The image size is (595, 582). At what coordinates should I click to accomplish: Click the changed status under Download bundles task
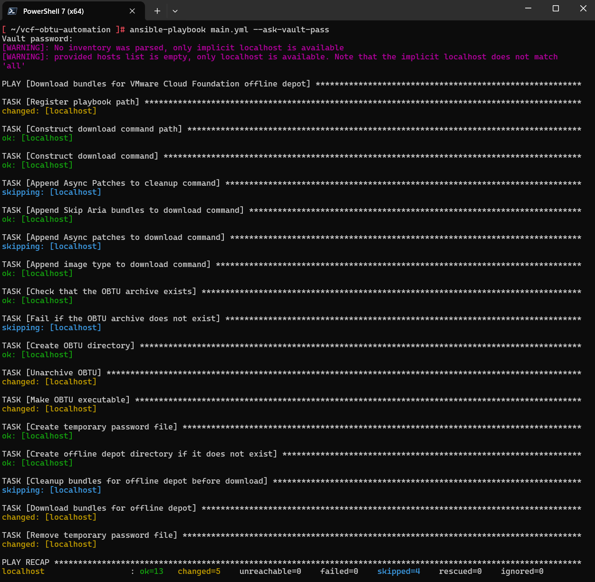point(49,517)
